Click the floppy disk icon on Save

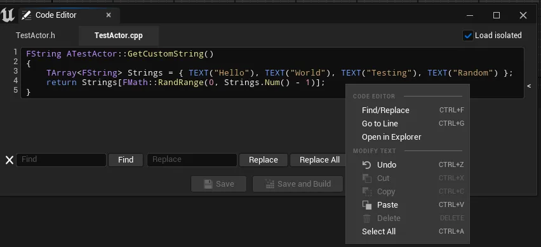(x=208, y=184)
